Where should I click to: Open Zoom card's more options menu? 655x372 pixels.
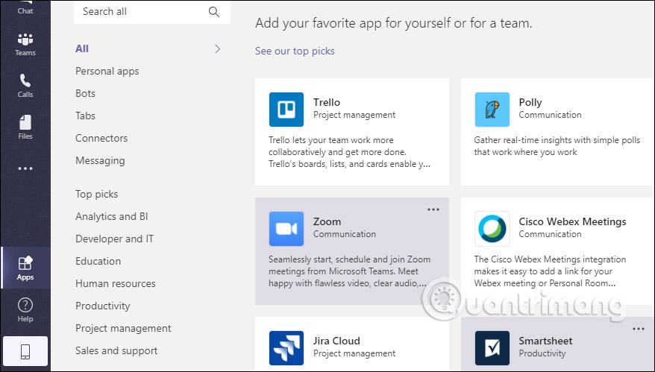point(433,209)
